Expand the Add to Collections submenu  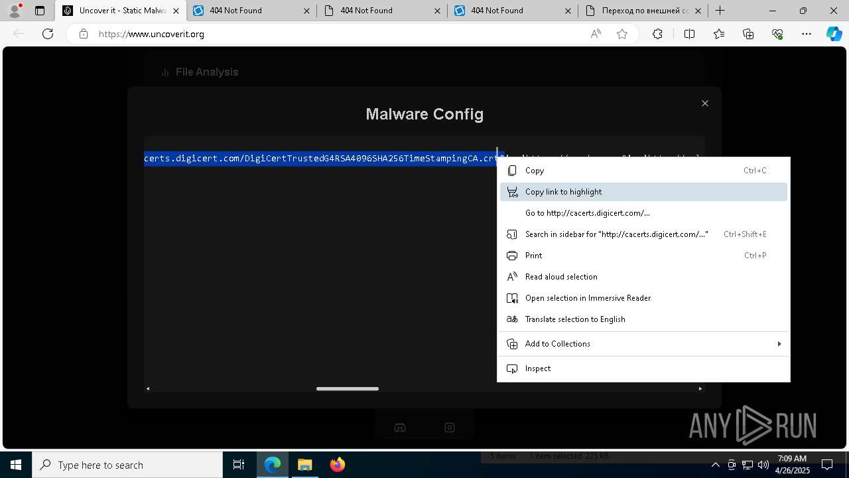(x=643, y=344)
